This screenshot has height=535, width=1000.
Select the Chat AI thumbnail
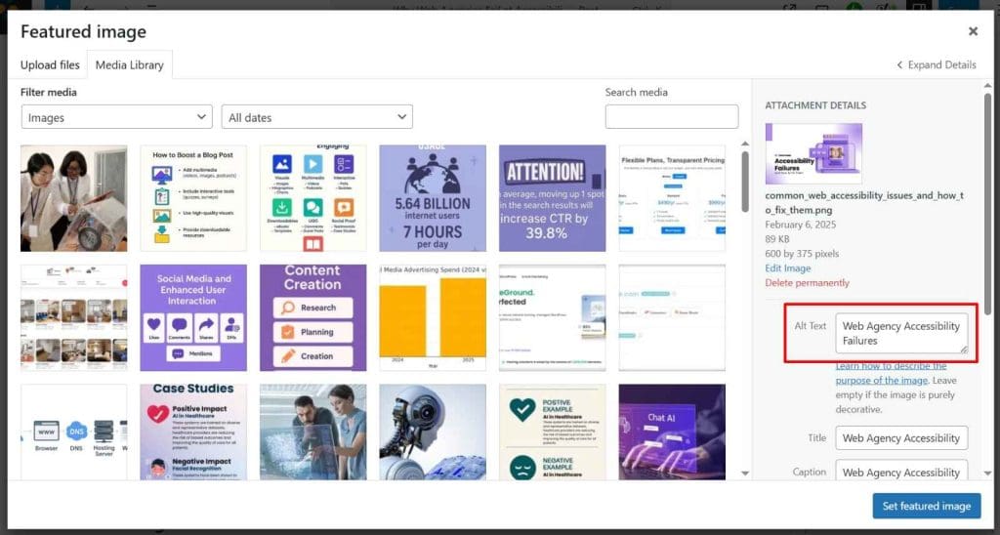(672, 431)
